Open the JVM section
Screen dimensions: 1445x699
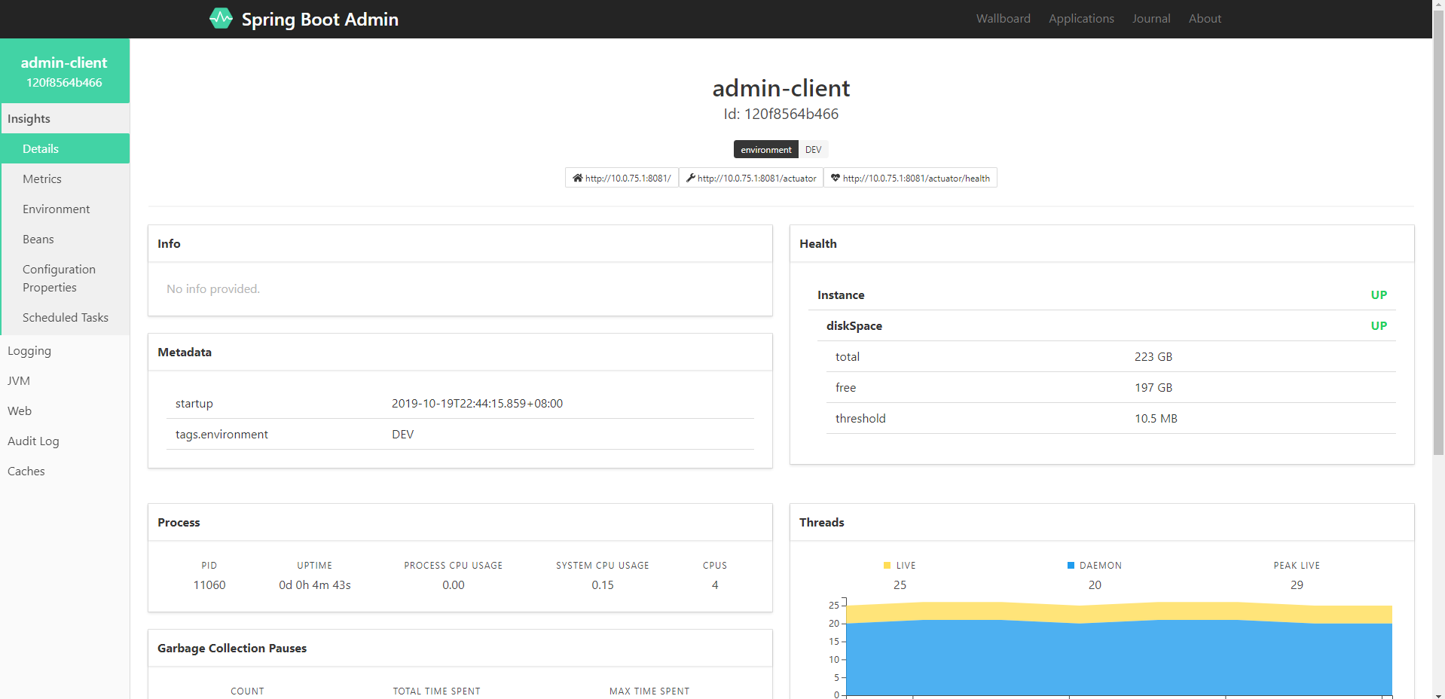click(65, 380)
